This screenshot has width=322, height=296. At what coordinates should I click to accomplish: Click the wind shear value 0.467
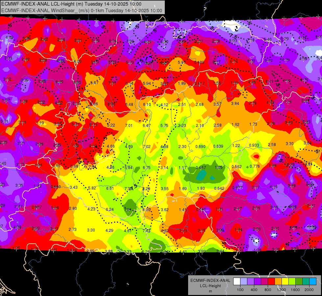pos(201,168)
